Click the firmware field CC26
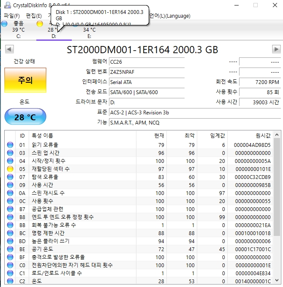 click(x=147, y=62)
